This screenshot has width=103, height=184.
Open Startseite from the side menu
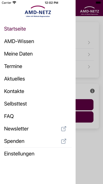15,29
